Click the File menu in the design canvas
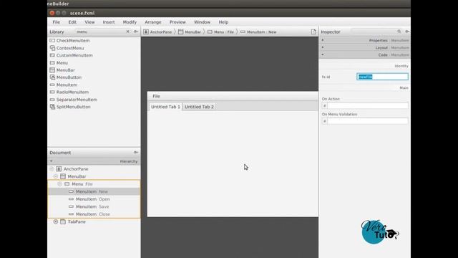Image resolution: width=458 pixels, height=258 pixels. (156, 96)
